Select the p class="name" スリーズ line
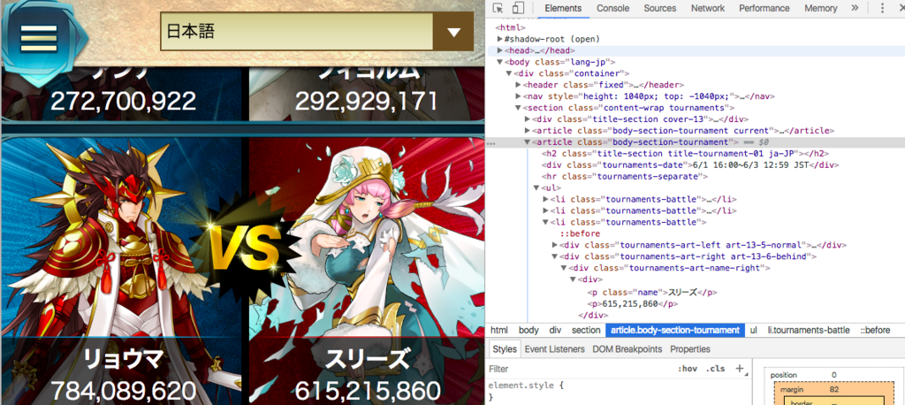The width and height of the screenshot is (905, 405). pos(652,292)
